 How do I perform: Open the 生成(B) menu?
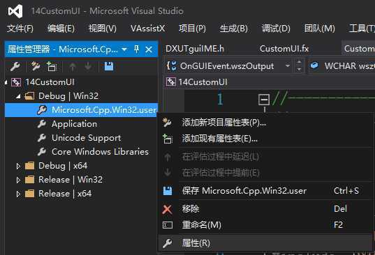pos(234,29)
